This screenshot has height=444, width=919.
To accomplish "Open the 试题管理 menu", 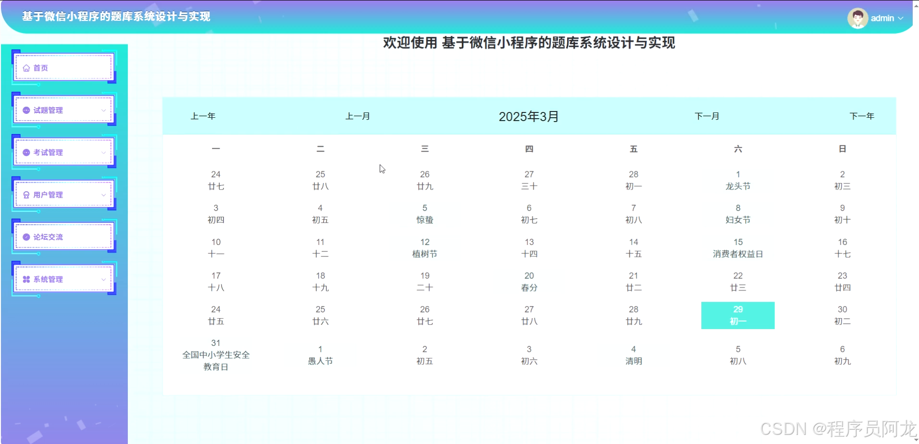I will (x=64, y=110).
